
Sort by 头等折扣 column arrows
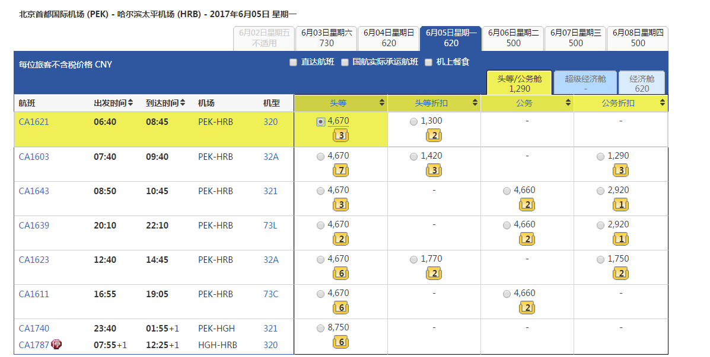(475, 102)
